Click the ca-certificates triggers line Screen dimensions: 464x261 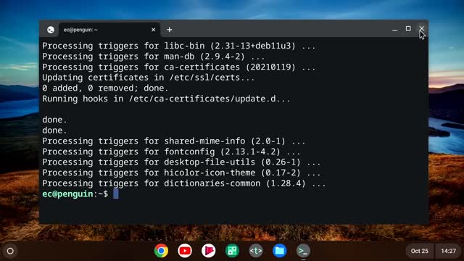tap(179, 67)
